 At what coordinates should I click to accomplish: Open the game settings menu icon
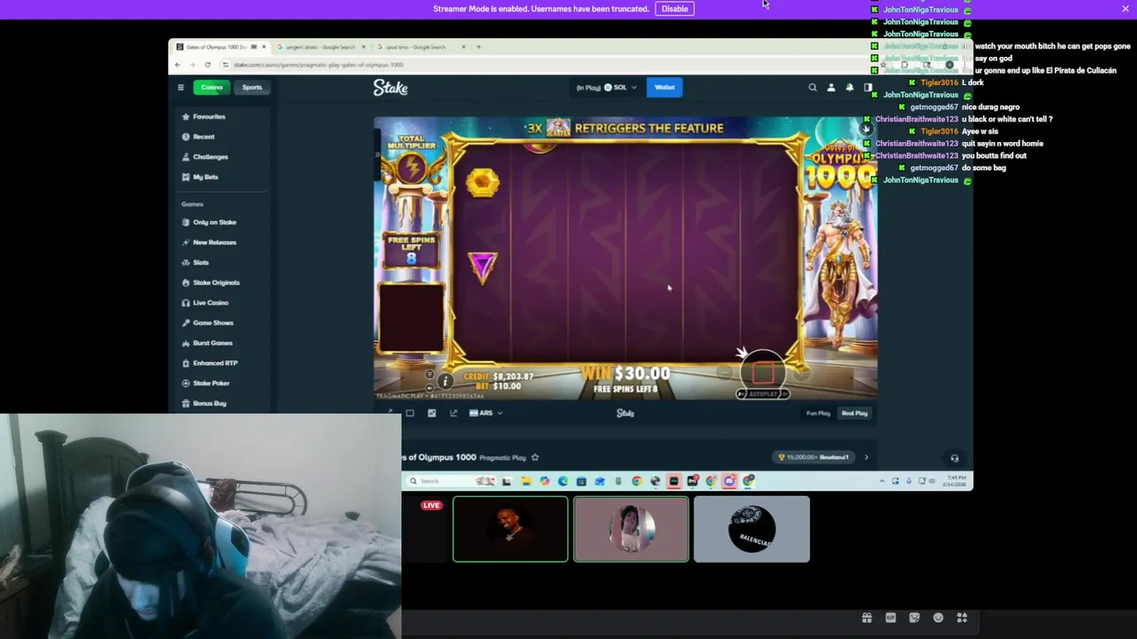(430, 375)
